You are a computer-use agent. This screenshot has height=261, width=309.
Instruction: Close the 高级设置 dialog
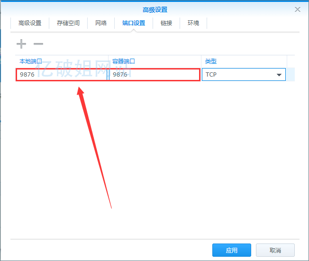[297, 9]
